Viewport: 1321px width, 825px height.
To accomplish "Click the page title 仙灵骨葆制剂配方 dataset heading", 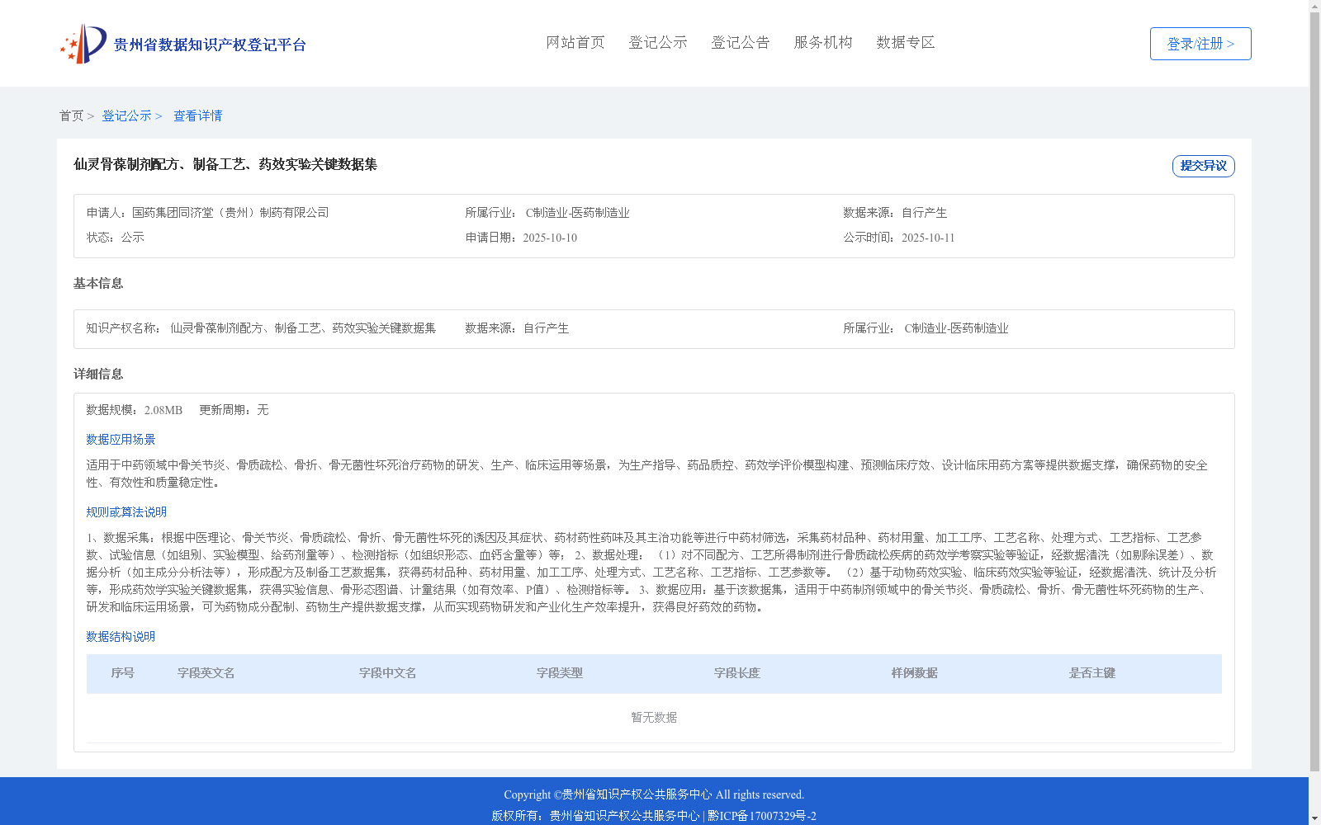I will 225,165.
